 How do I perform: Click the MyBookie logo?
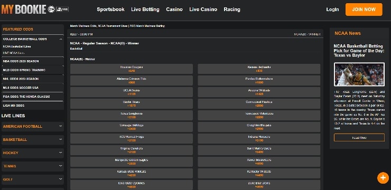pos(24,9)
